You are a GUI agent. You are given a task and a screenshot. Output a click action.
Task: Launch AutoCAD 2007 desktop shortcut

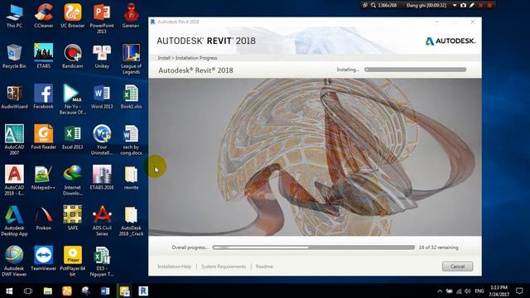(x=14, y=140)
